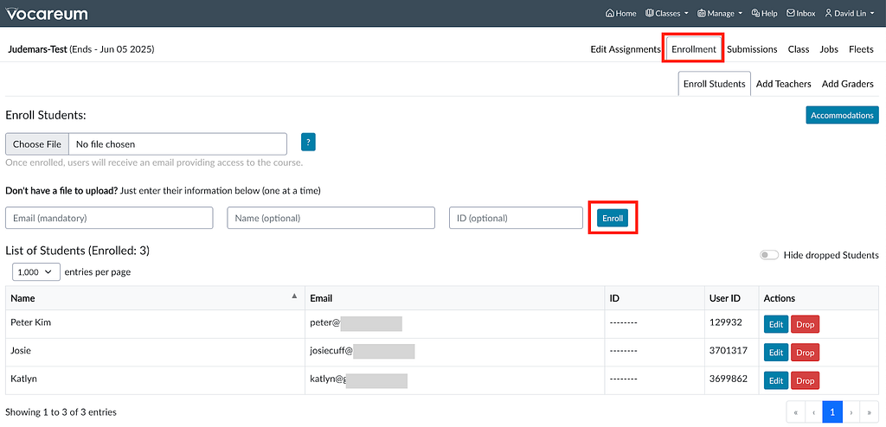Open the Inbox
Viewport: 886px width, 427px height.
click(x=800, y=14)
